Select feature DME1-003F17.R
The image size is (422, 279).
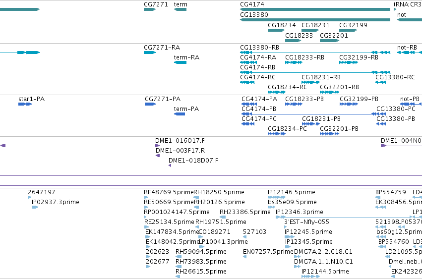coord(158,156)
